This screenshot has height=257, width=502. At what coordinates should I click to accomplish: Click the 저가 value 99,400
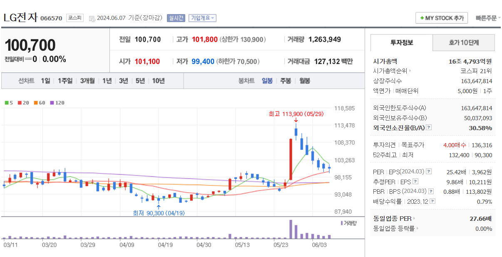tap(203, 62)
